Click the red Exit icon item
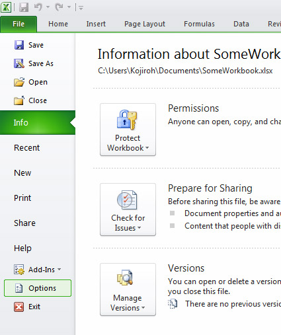 (27, 307)
